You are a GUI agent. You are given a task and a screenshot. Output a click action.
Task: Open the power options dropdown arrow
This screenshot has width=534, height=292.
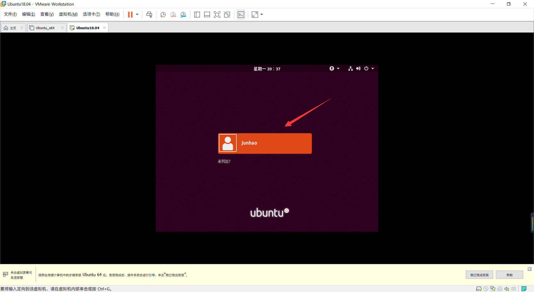(137, 14)
